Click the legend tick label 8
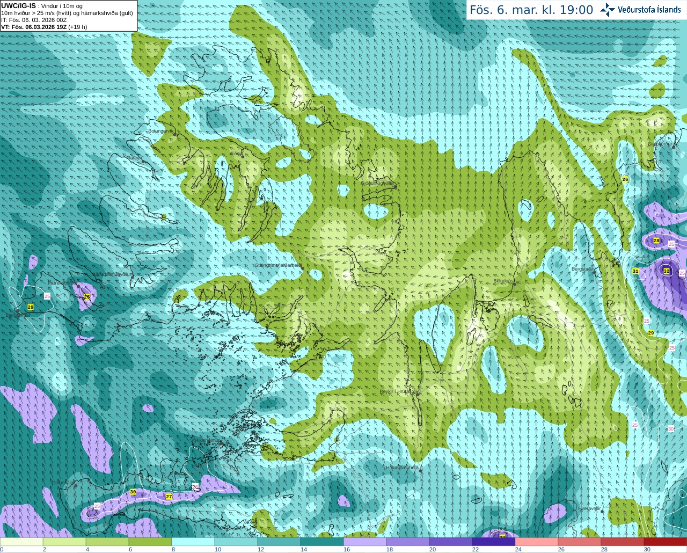 [x=173, y=549]
